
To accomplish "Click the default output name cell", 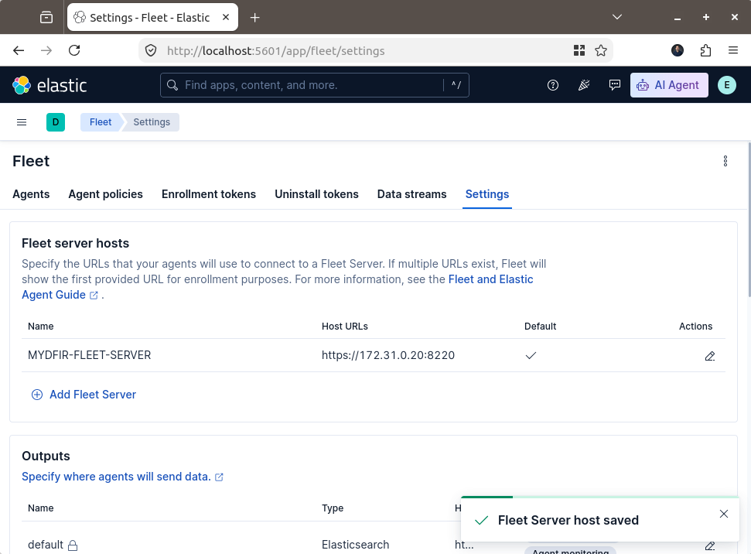I will pos(46,545).
